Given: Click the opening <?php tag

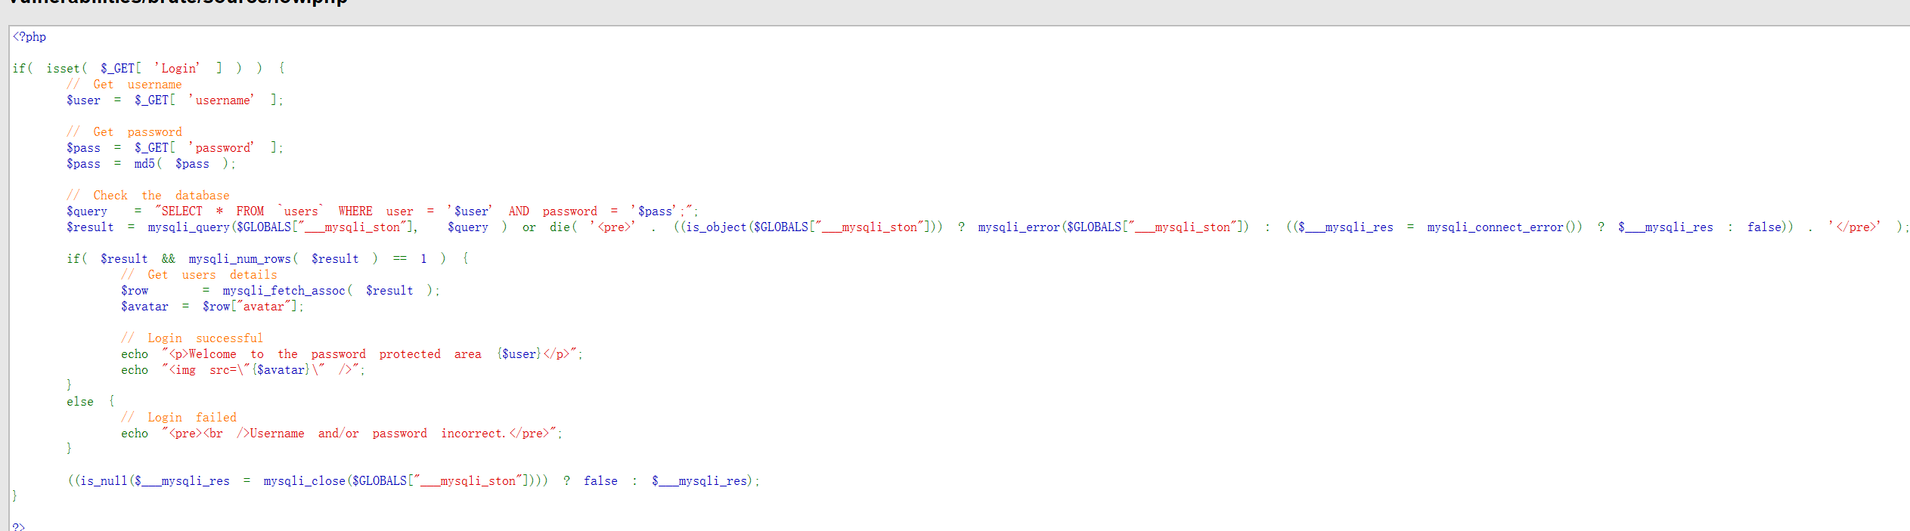Looking at the screenshot, I should tap(29, 37).
